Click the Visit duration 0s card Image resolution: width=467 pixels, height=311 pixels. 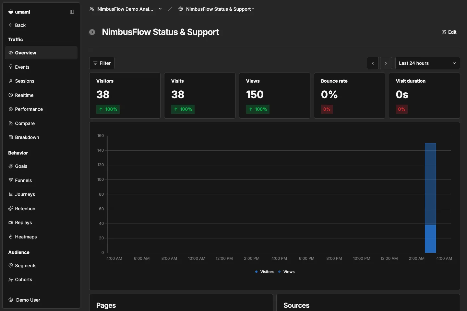point(425,96)
